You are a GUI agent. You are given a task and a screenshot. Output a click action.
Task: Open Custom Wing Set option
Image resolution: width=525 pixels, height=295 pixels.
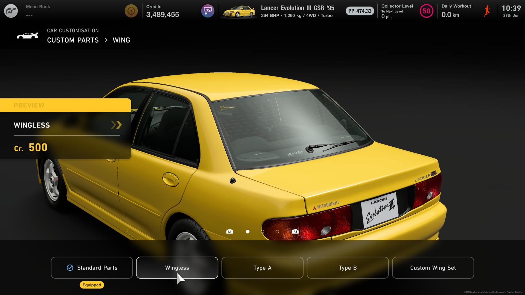coord(433,268)
